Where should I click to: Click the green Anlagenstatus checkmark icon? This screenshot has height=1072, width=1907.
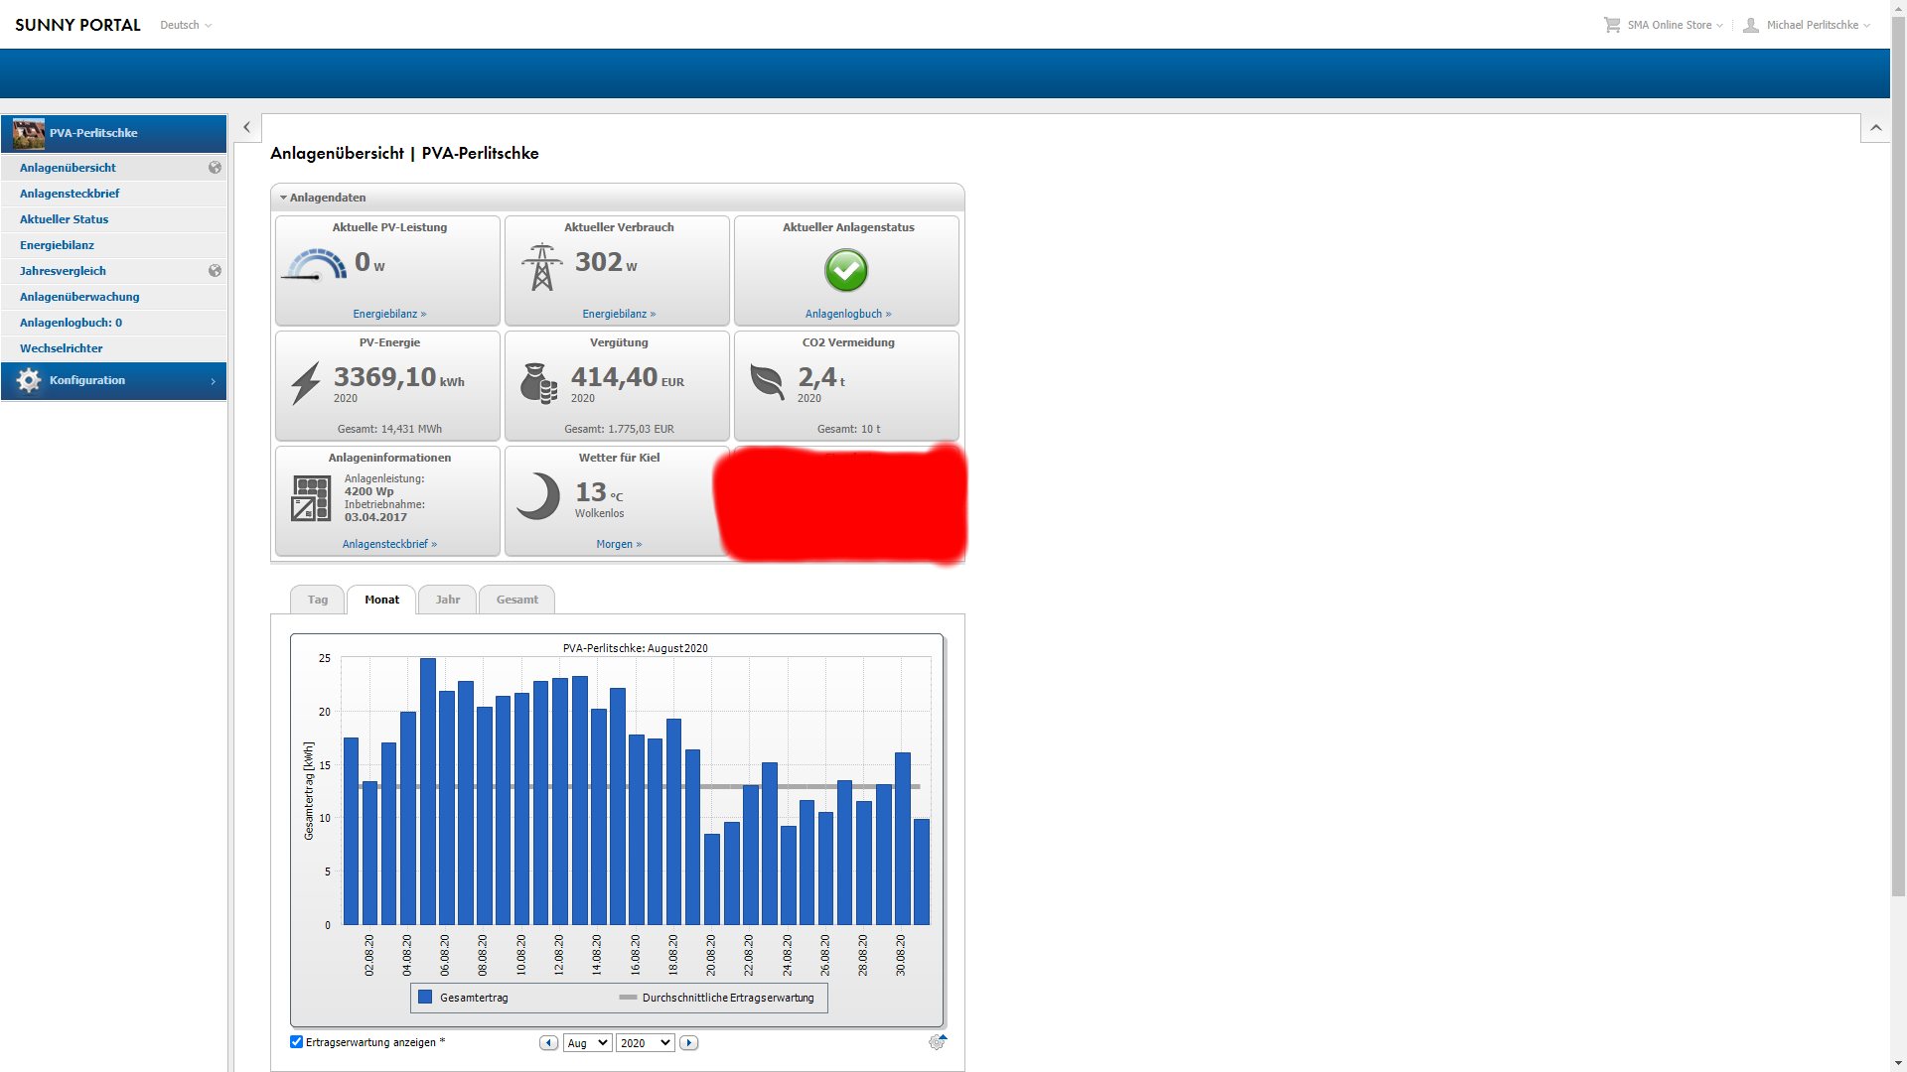click(x=846, y=270)
